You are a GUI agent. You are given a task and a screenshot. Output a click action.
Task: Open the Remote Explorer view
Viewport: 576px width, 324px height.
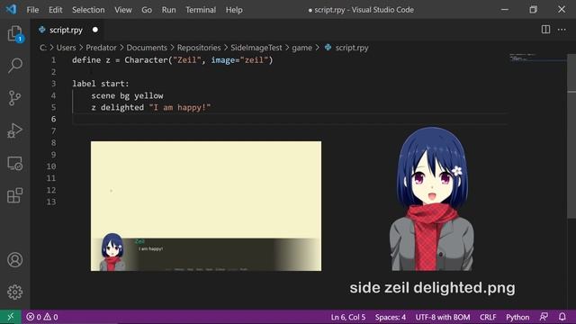tap(14, 163)
